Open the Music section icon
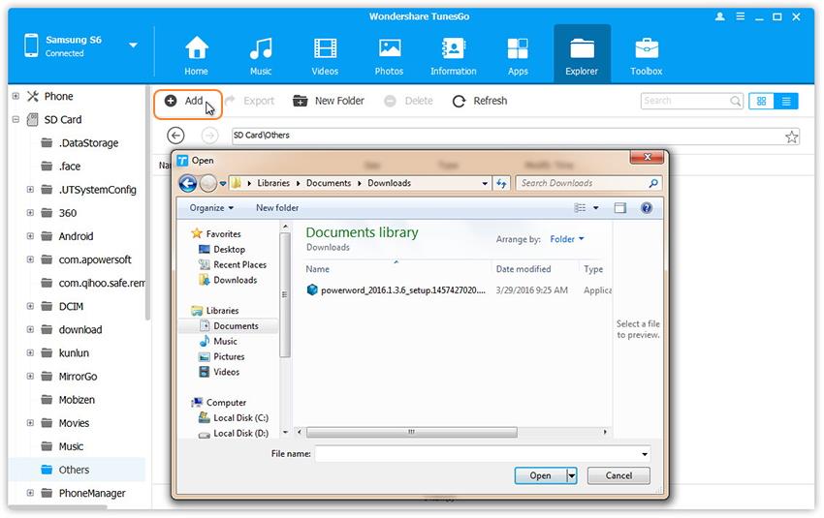Image resolution: width=824 pixels, height=518 pixels. (x=260, y=49)
